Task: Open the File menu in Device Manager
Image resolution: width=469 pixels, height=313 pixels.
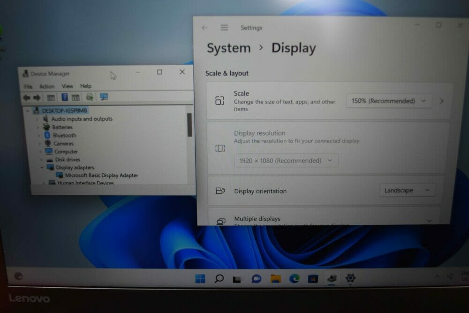Action: 28,87
